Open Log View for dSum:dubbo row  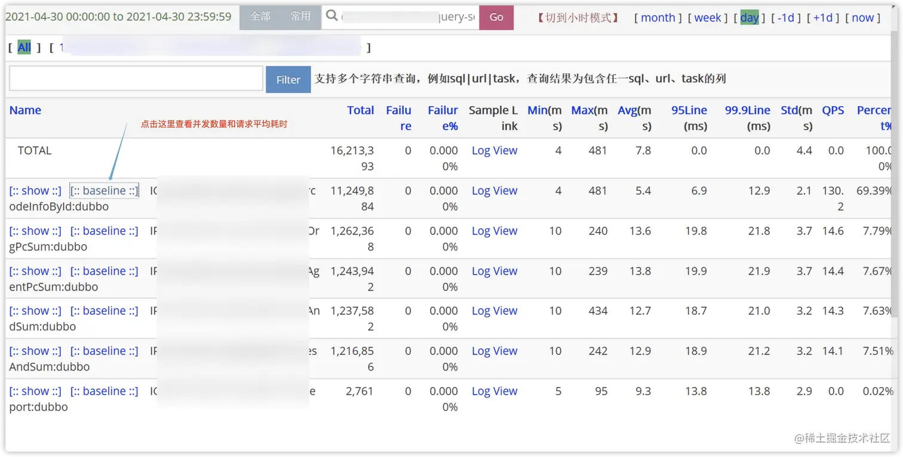click(494, 311)
